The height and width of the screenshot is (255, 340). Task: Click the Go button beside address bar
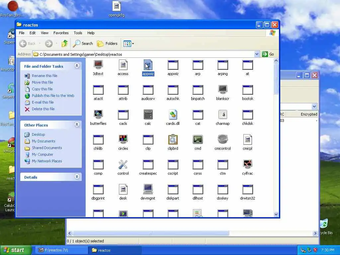point(268,54)
